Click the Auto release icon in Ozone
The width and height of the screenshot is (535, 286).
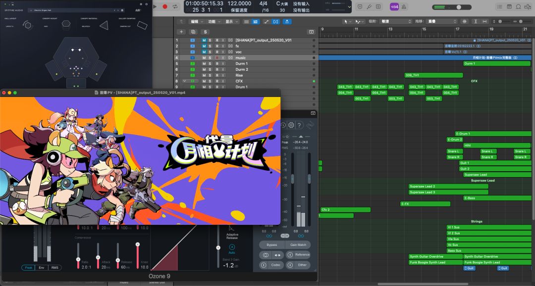tap(232, 246)
